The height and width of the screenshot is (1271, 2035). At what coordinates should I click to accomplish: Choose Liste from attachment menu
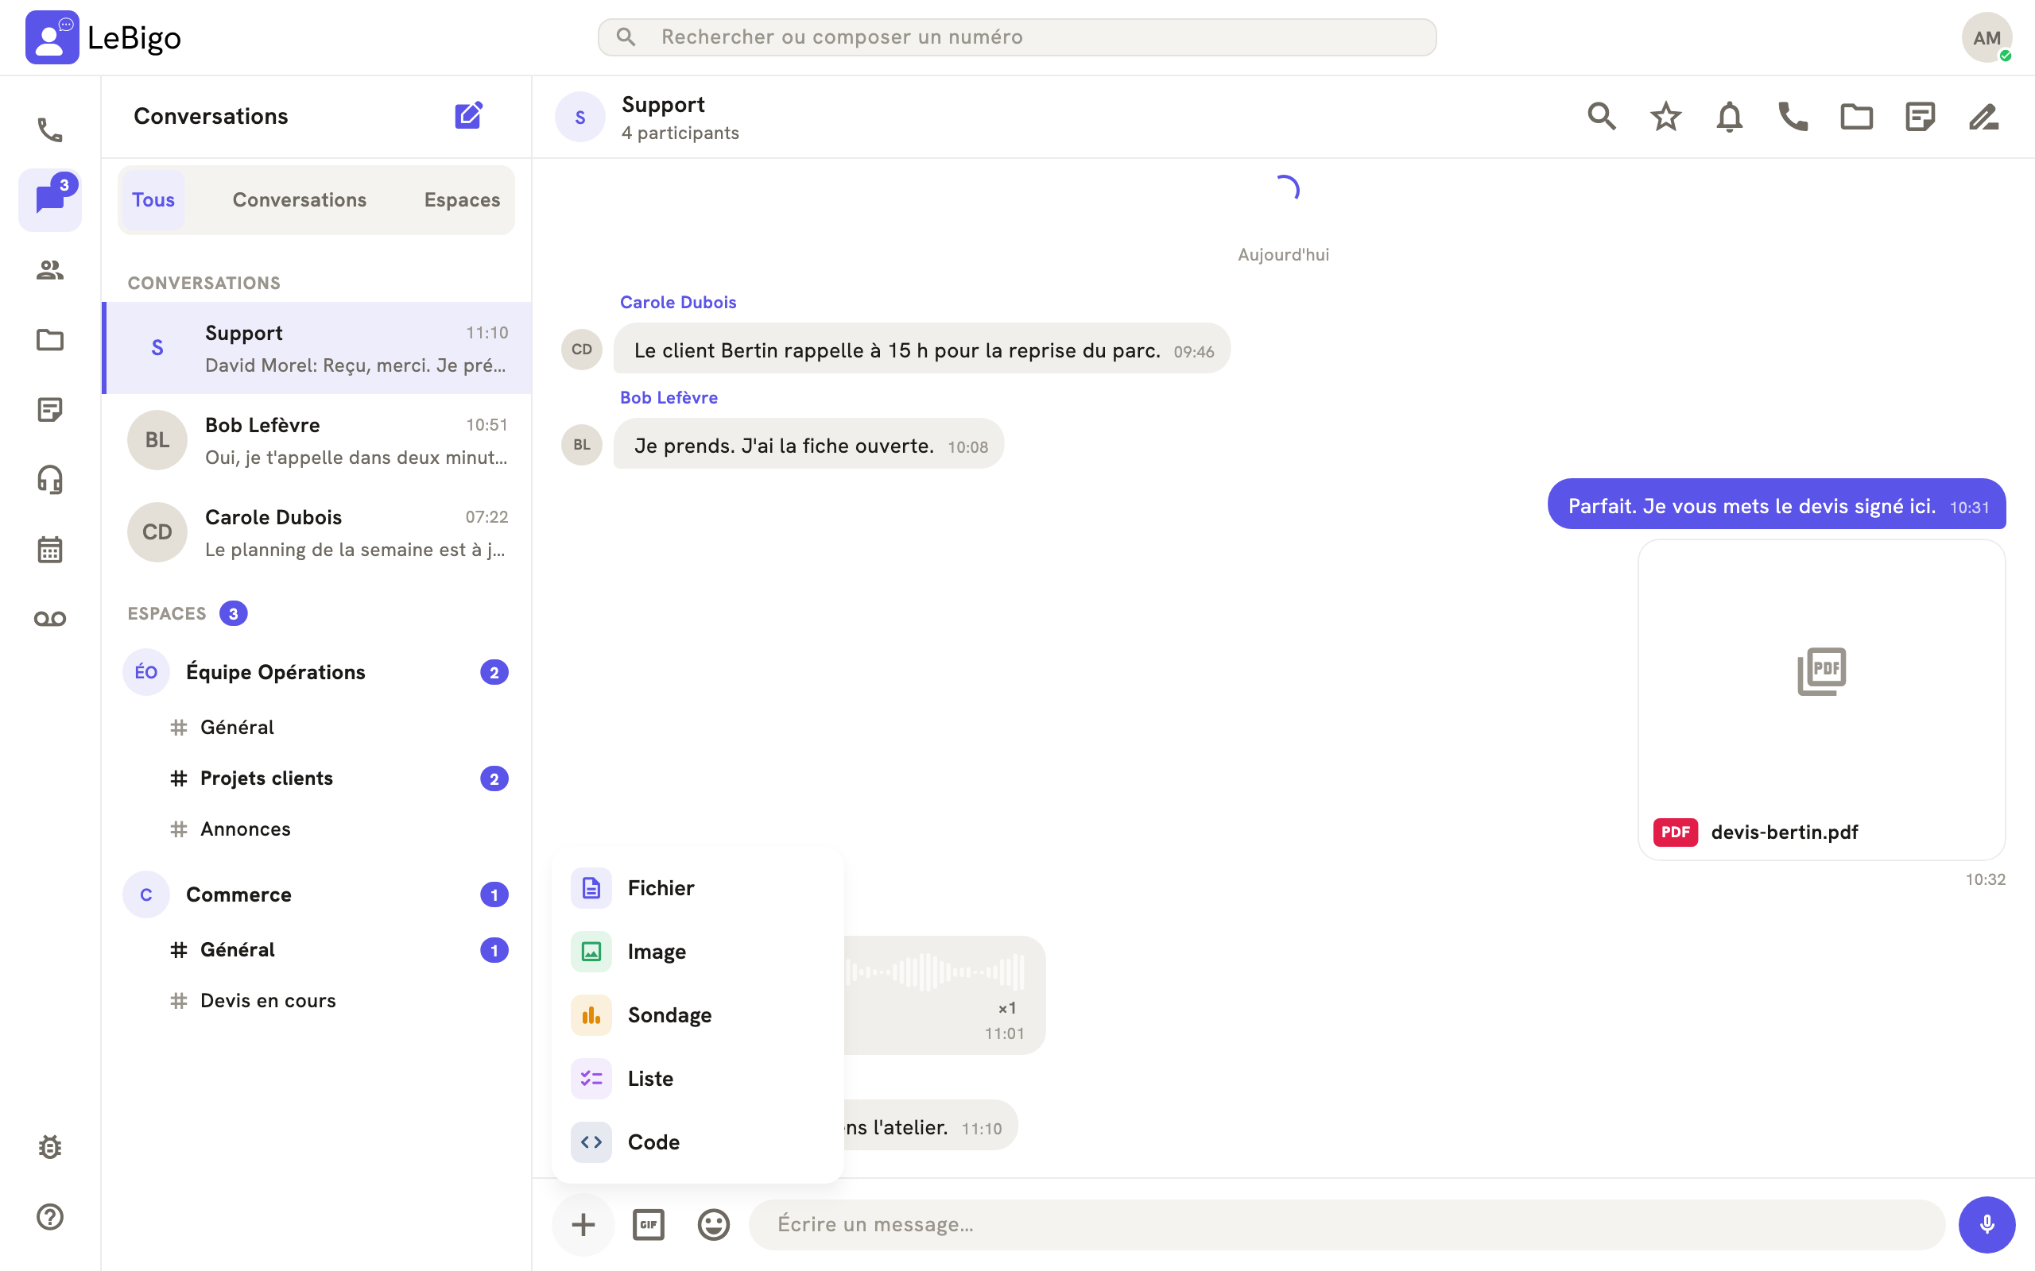(x=697, y=1079)
